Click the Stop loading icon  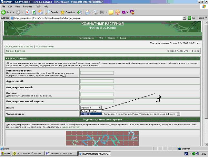tap(27, 12)
